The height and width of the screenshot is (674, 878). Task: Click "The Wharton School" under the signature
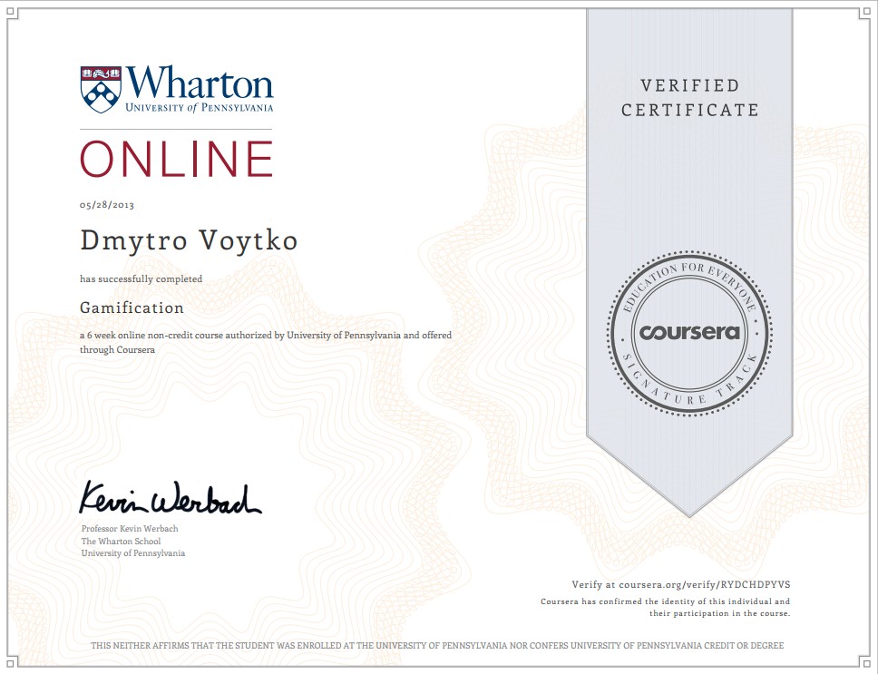121,542
